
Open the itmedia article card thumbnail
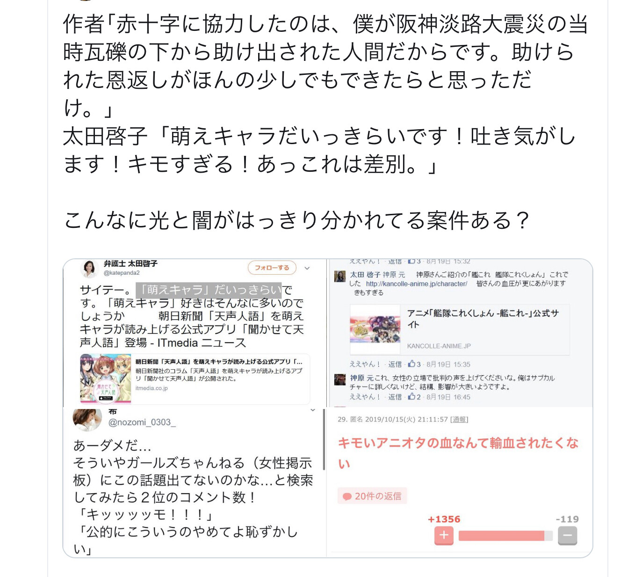(x=106, y=379)
